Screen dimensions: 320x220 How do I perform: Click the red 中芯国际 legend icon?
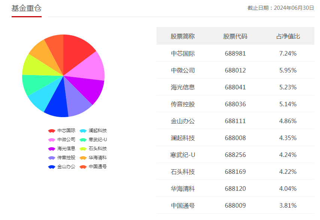[52, 131]
